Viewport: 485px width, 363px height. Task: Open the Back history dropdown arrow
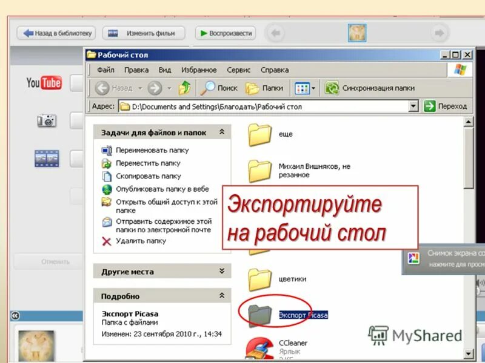[140, 88]
